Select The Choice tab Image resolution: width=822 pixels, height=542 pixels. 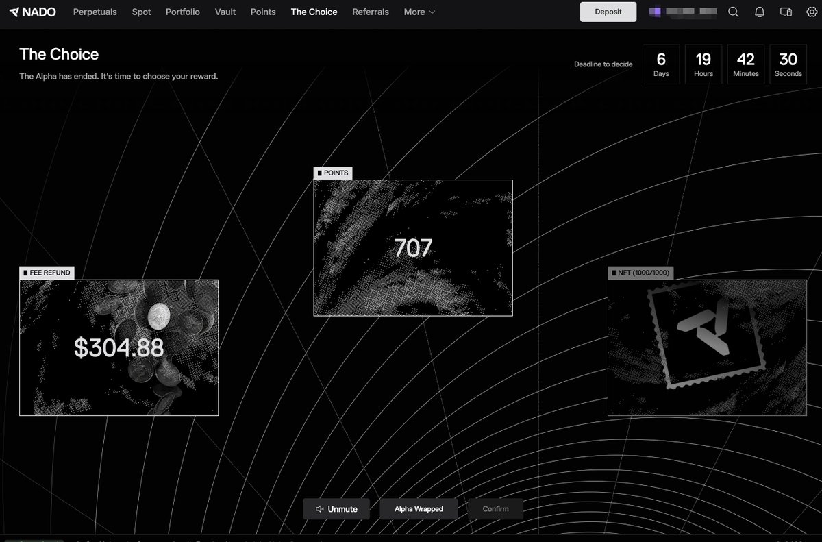(x=314, y=12)
